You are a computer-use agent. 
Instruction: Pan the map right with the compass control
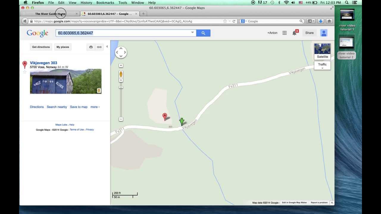click(125, 52)
